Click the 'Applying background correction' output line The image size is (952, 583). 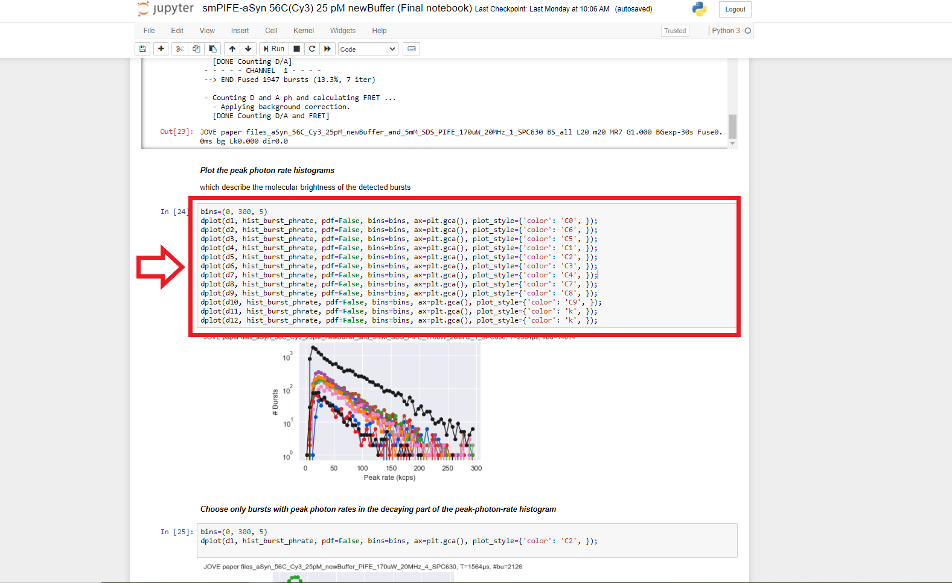click(x=281, y=107)
